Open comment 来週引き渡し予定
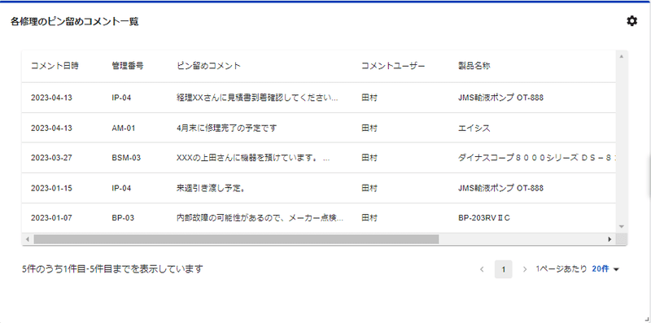651x323 pixels. pyautogui.click(x=210, y=188)
